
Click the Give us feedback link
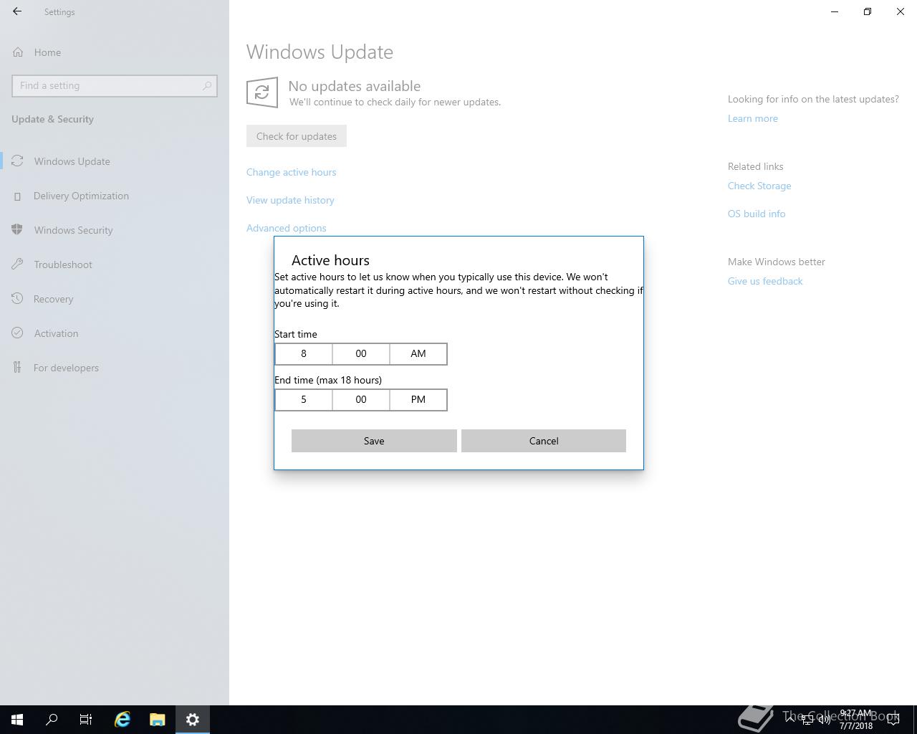coord(765,281)
